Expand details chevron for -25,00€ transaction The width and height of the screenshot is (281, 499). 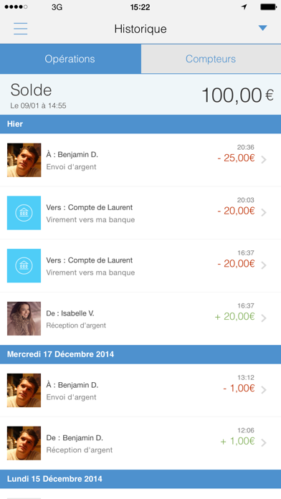[x=264, y=160]
